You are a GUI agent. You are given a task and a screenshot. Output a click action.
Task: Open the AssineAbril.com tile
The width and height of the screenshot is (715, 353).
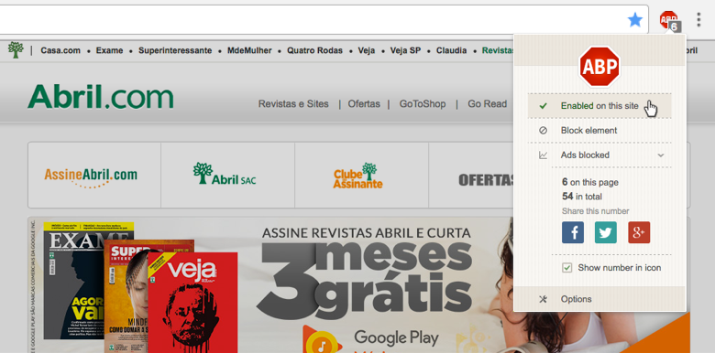tap(94, 176)
